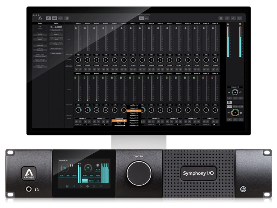Image resolution: width=277 pixels, height=208 pixels.
Task: Open the Mixers submenu in source popup
Action: click(x=119, y=123)
